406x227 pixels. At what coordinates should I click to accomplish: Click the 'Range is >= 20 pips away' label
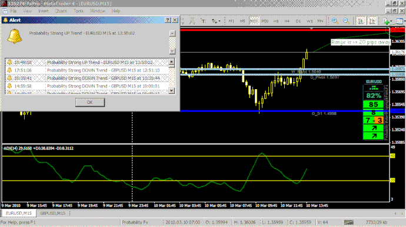tap(361, 42)
